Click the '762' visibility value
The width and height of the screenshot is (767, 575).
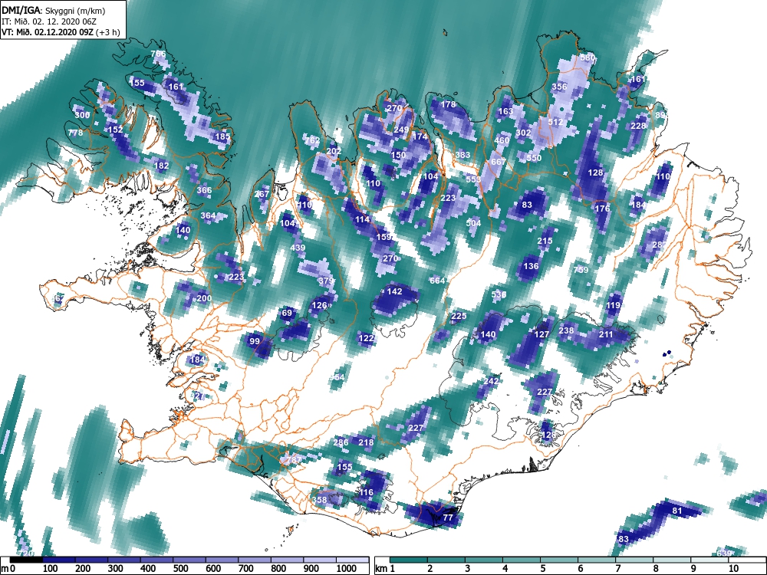[312, 140]
